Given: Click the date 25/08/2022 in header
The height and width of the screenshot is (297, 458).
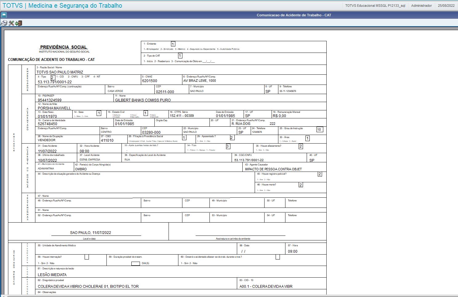Looking at the screenshot, I should 446,6.
